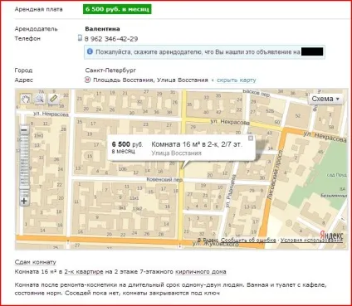Click the ул. Жуковского street label
The image size is (352, 306).
[x=216, y=244]
